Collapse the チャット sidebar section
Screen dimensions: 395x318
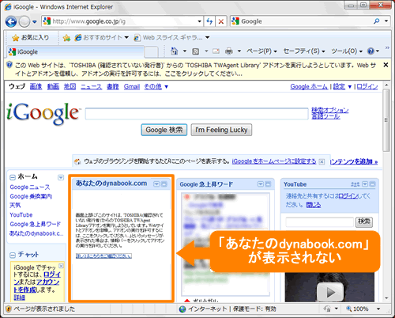click(13, 255)
